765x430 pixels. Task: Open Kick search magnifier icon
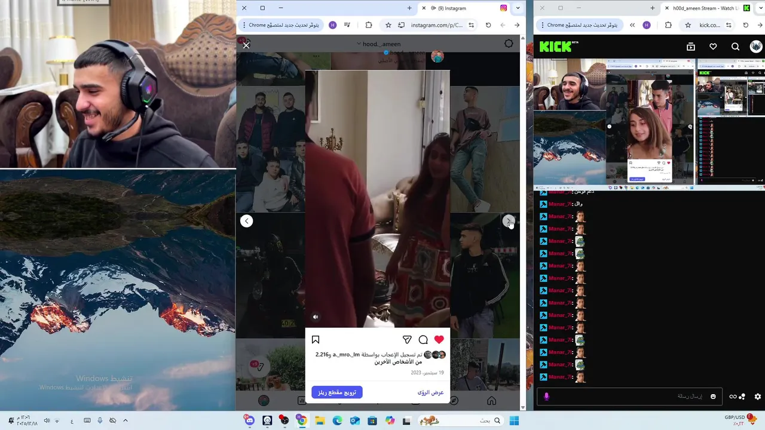[x=735, y=47]
